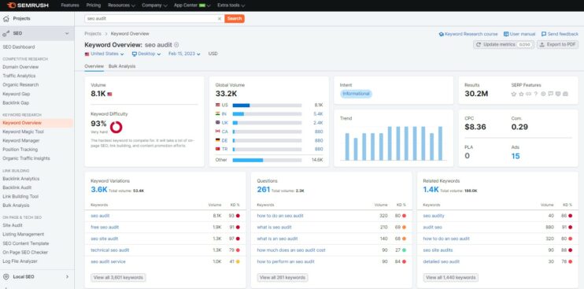The width and height of the screenshot is (584, 289).
Task: Click the Update metrics button
Action: pyautogui.click(x=504, y=44)
